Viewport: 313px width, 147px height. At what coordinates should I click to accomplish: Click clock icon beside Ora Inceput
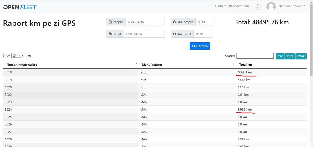click(175, 22)
